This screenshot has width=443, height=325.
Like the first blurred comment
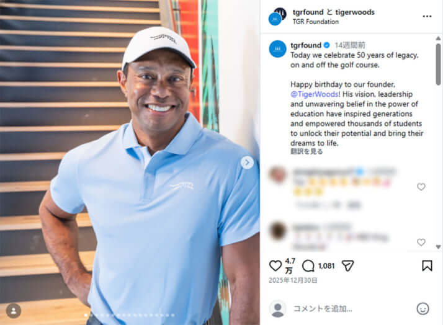coord(421,187)
